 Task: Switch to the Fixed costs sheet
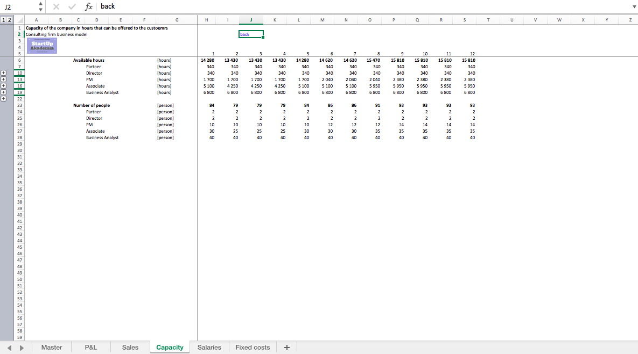coord(252,347)
